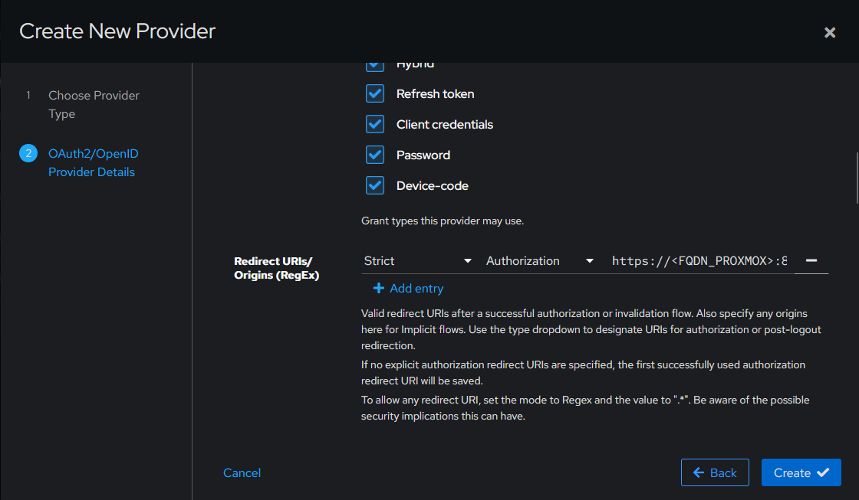Click the Create button
Viewport: 859px width, 500px height.
point(801,472)
